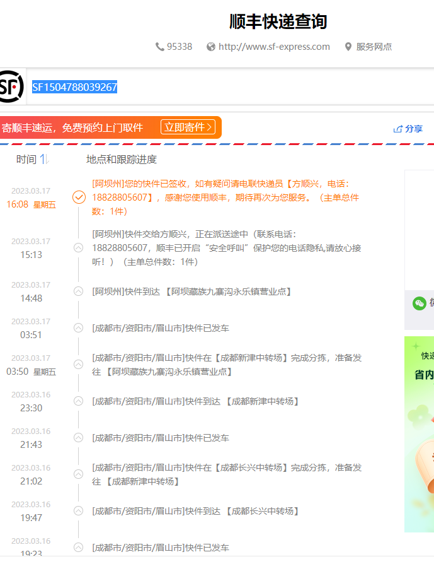This screenshot has height=564, width=434.
Task: Open the 服务网点 service outlets link
Action: coord(374,47)
